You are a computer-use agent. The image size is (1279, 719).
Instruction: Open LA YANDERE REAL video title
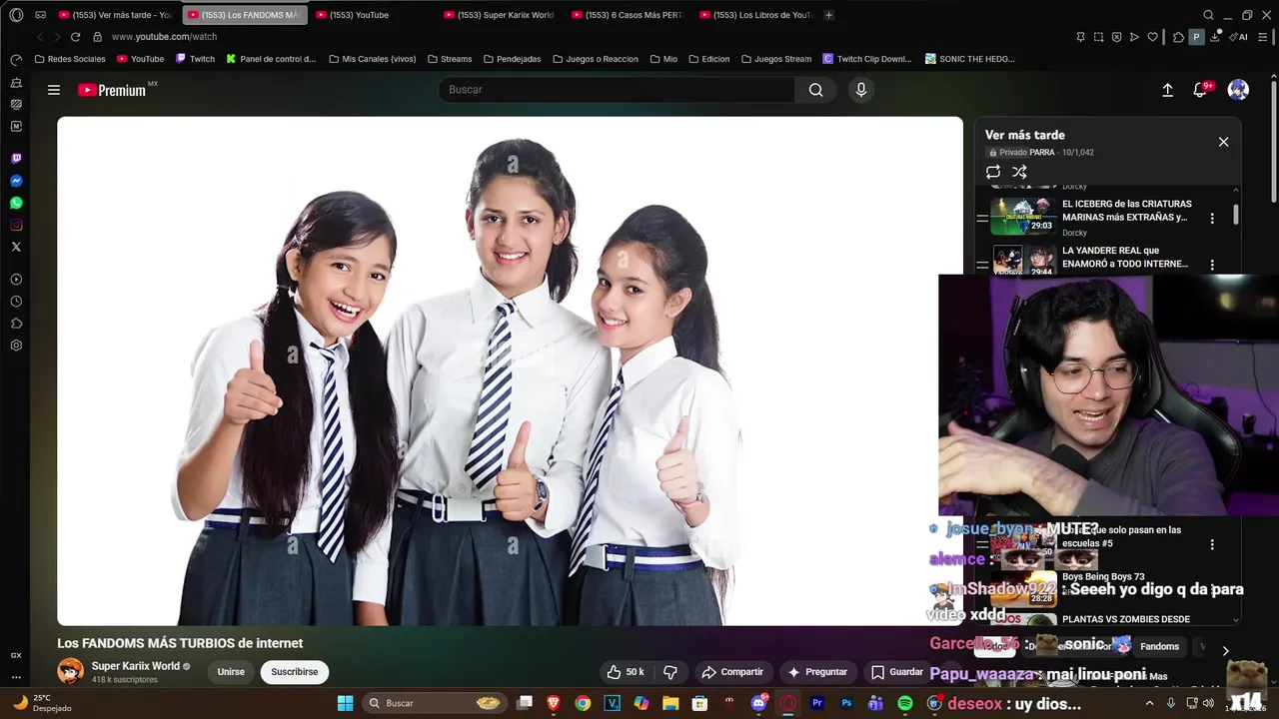[x=1125, y=258]
